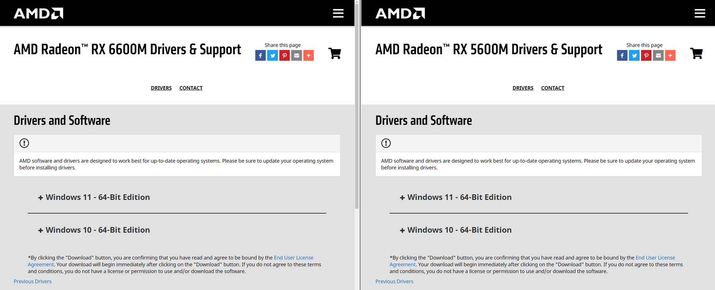Select DRIVERS tab on RX 6600M page
The image size is (715, 290).
click(161, 88)
